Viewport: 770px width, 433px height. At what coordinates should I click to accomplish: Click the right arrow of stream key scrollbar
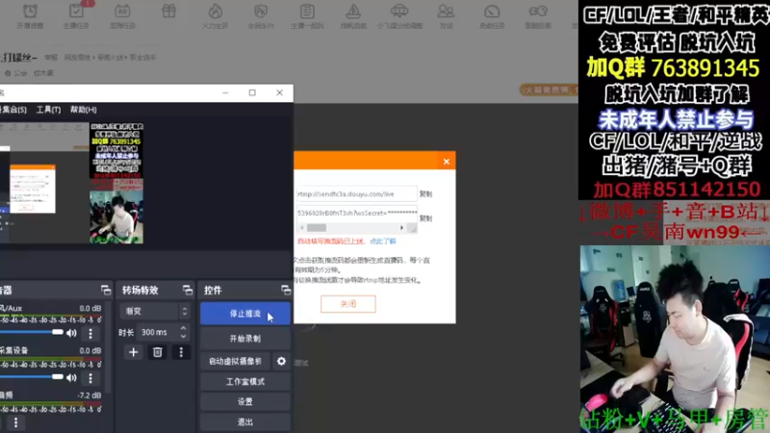click(401, 228)
